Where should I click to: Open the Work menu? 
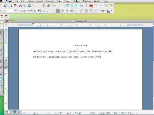pos(97,1)
